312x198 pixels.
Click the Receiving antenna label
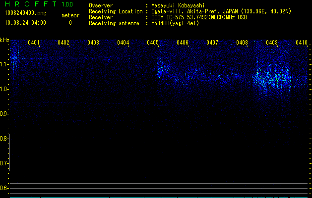pos(114,23)
